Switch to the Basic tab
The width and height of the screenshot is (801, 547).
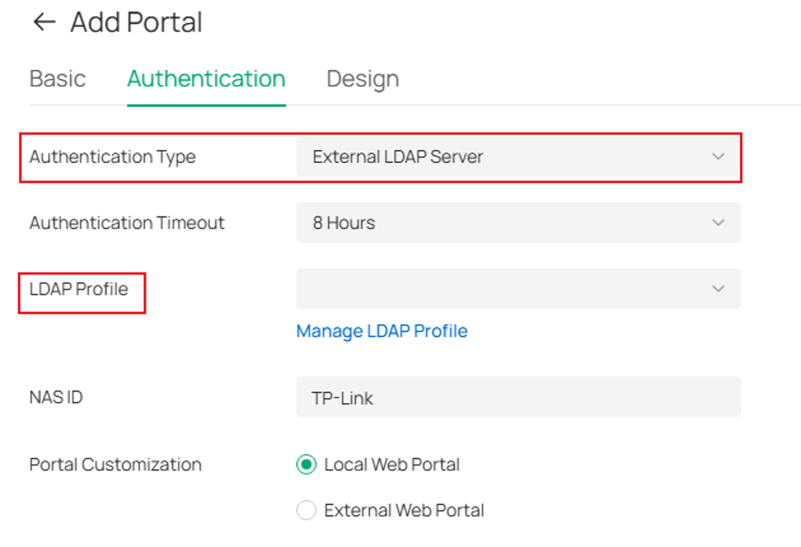click(57, 79)
